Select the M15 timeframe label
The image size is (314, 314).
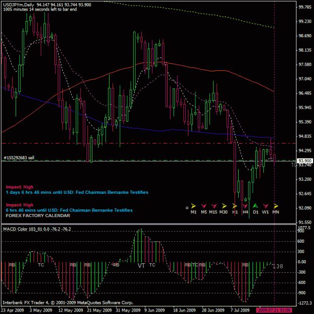pyautogui.click(x=214, y=212)
